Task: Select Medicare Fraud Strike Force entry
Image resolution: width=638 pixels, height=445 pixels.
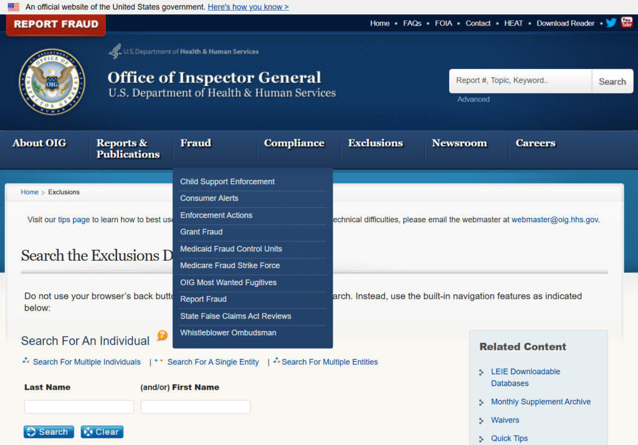Action: (230, 265)
